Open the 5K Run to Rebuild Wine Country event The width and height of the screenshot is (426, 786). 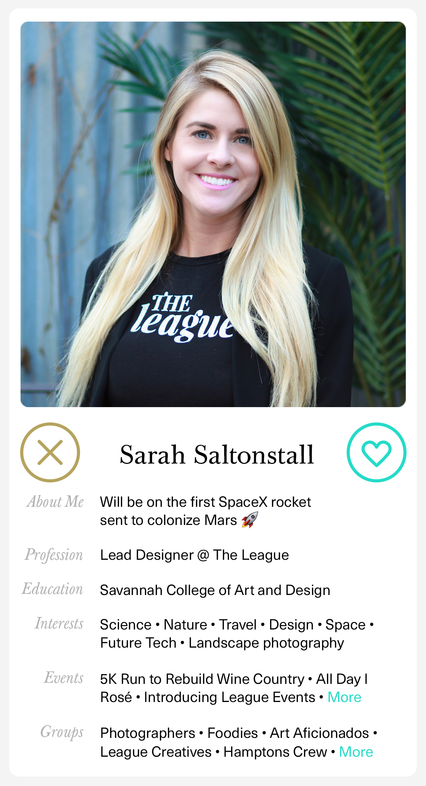coord(202,679)
